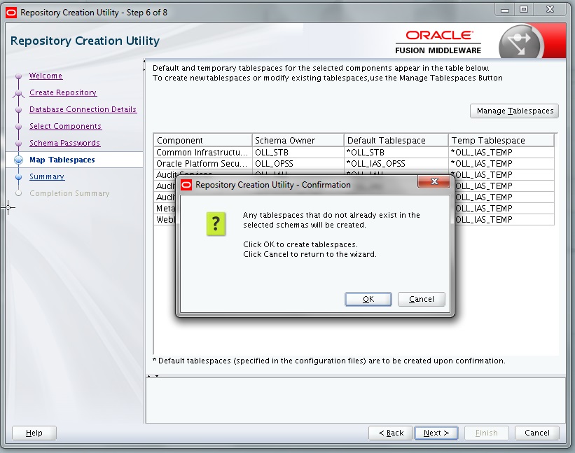Click OK to create tablespaces
575x453 pixels.
coord(368,299)
